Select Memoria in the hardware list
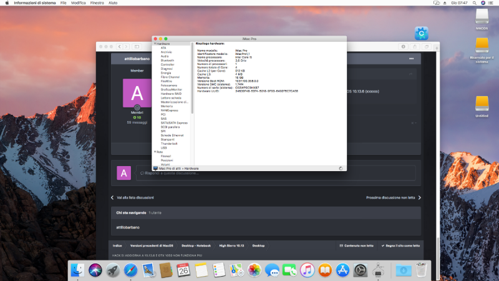499x281 pixels. click(x=167, y=106)
